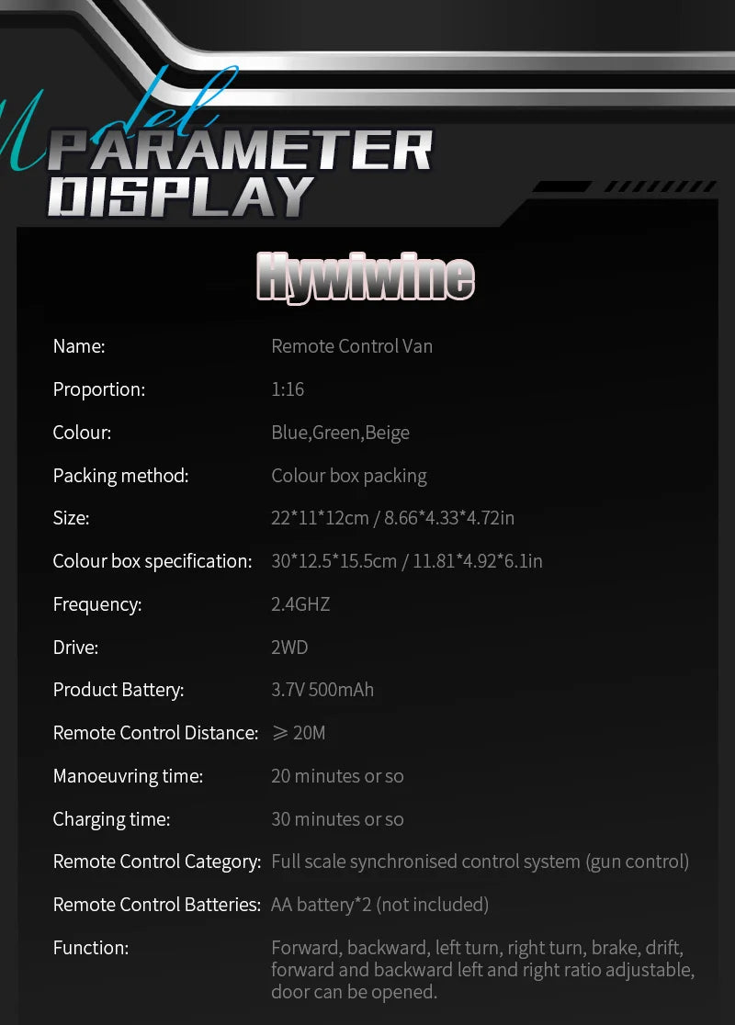This screenshot has height=1025, width=735.
Task: Click 30 minutes or so charging value
Action: pos(337,819)
